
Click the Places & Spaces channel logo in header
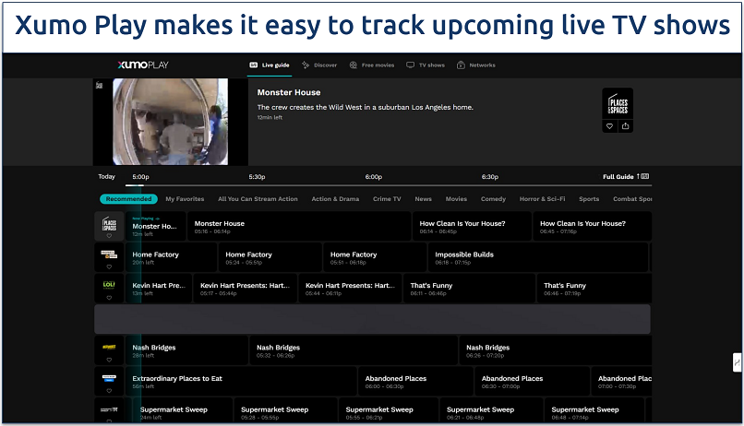click(x=618, y=104)
